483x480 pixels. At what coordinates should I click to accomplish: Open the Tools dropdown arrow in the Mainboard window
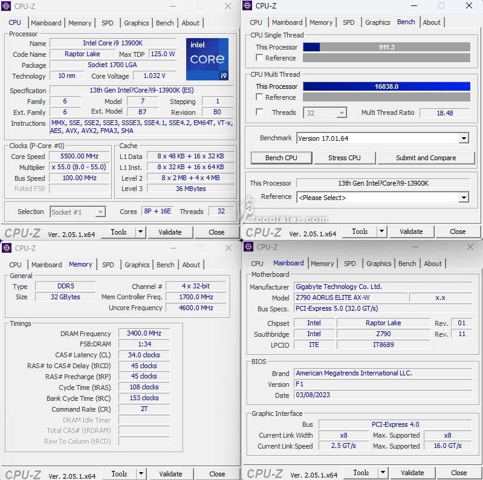[382, 473]
